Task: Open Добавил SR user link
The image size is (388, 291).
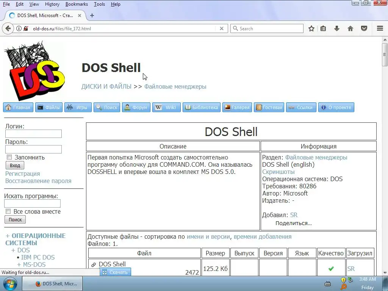Action: [294, 215]
